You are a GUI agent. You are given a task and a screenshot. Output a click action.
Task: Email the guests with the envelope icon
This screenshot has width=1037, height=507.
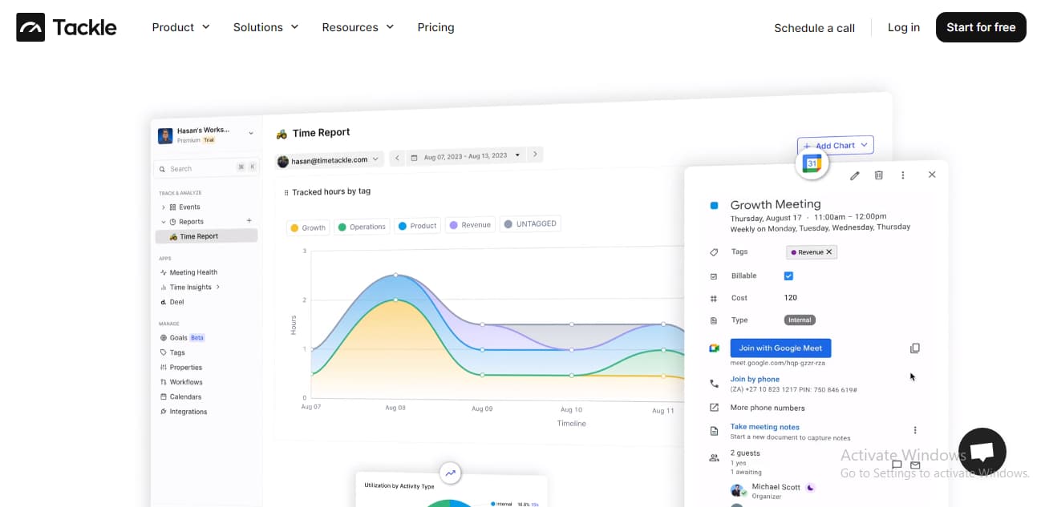915,465
